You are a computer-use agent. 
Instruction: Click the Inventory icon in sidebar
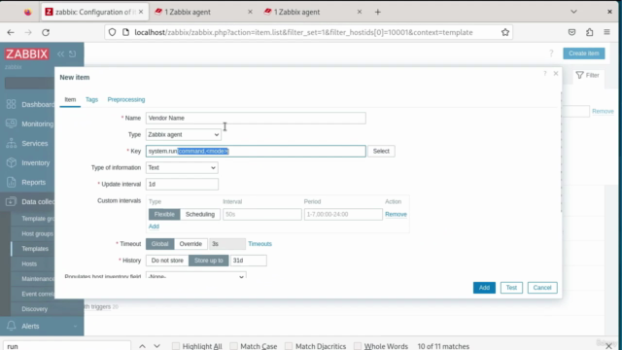click(11, 162)
